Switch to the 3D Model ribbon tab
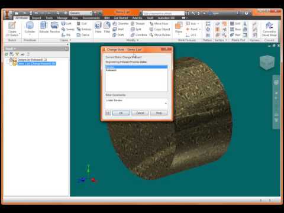Viewport: 284px width, 213px height. coord(21,18)
